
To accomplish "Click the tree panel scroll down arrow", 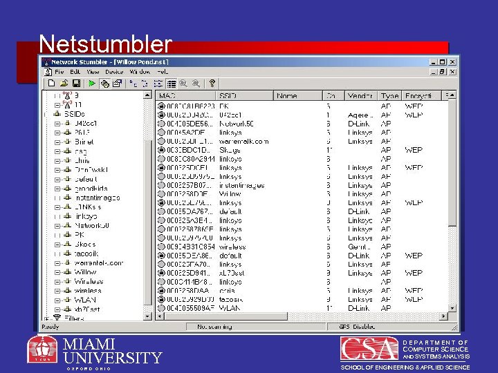I will coord(147,316).
